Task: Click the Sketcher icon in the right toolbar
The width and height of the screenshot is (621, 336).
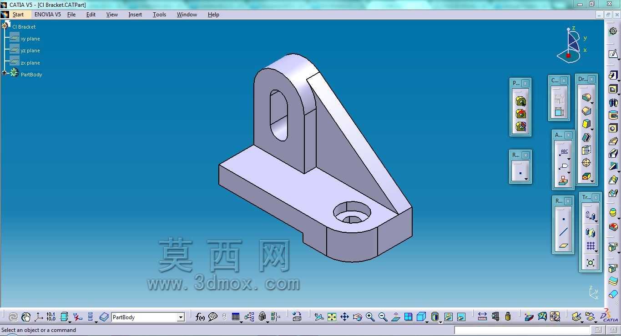Action: 613,54
